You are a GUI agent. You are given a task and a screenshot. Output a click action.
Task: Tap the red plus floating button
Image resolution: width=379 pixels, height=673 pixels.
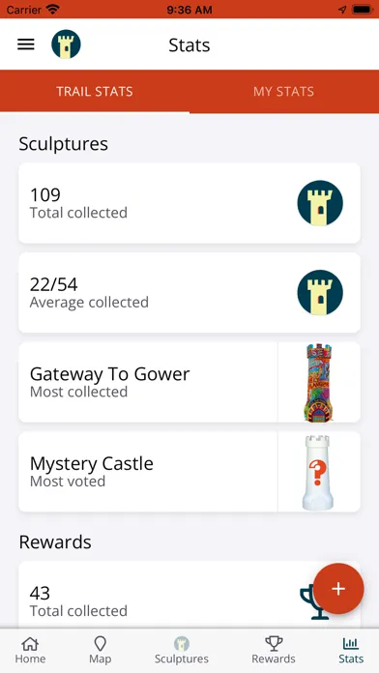point(338,589)
